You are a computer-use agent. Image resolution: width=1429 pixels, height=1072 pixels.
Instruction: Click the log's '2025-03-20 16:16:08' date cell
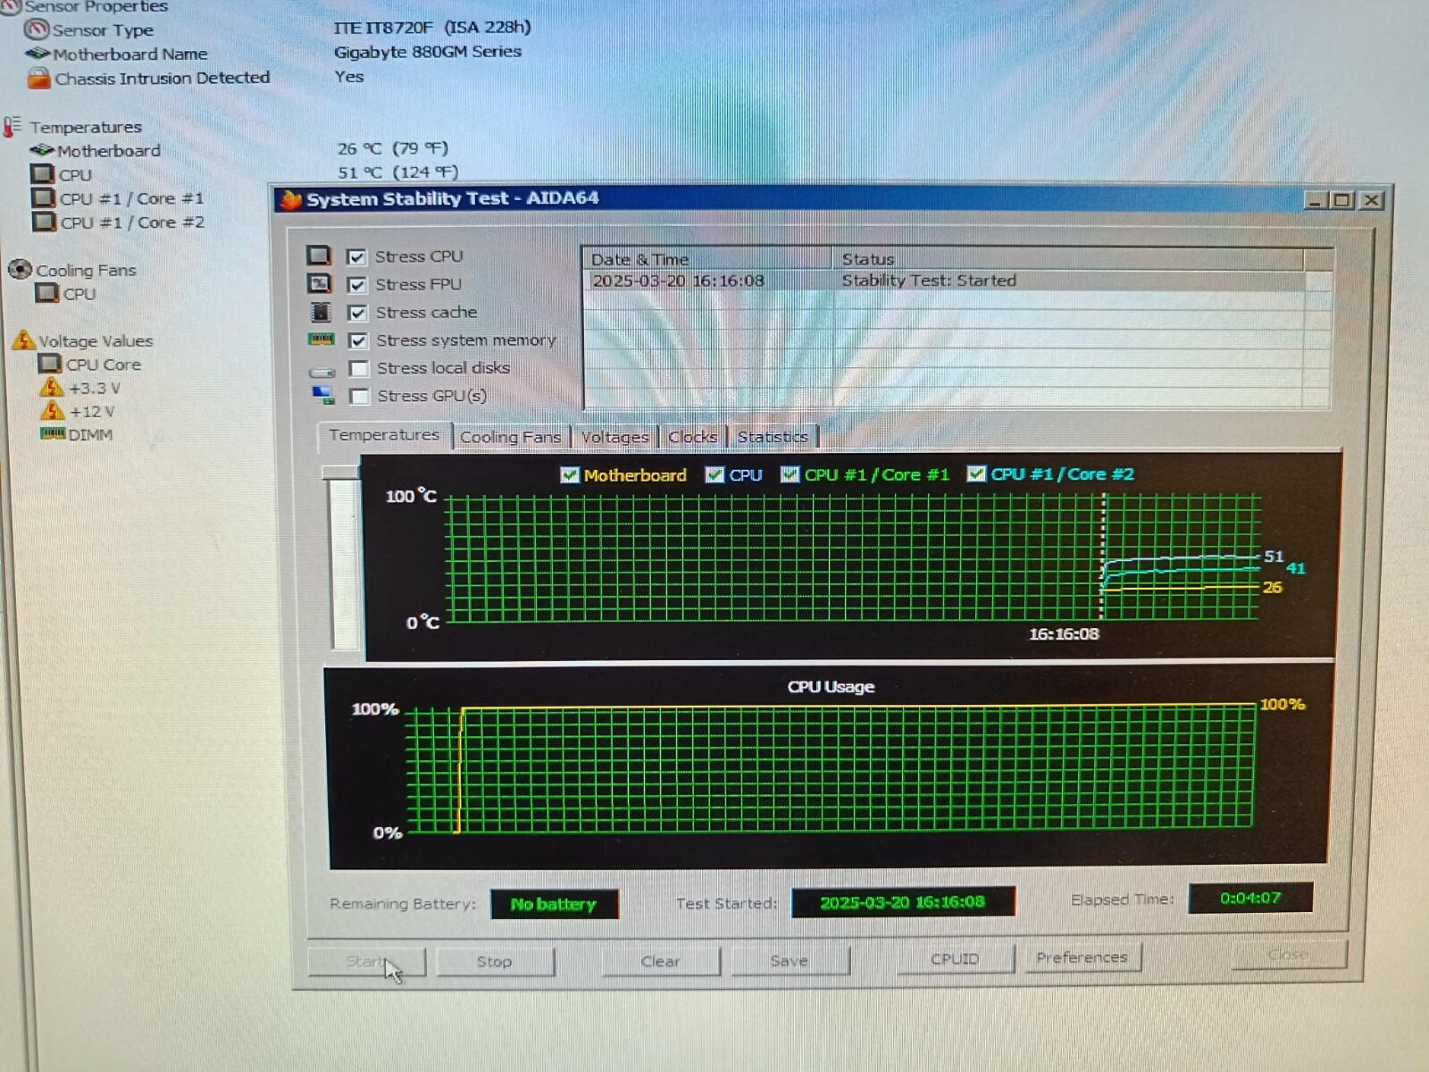pyautogui.click(x=679, y=281)
